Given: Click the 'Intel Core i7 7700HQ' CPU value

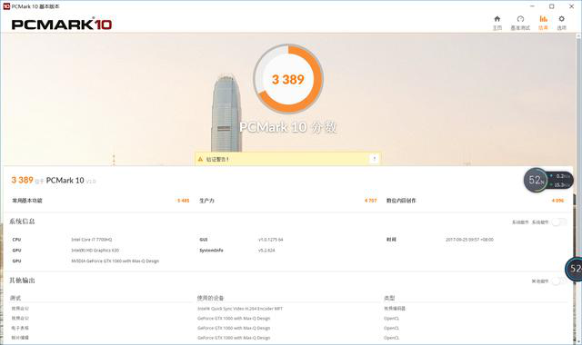Looking at the screenshot, I should (x=92, y=240).
